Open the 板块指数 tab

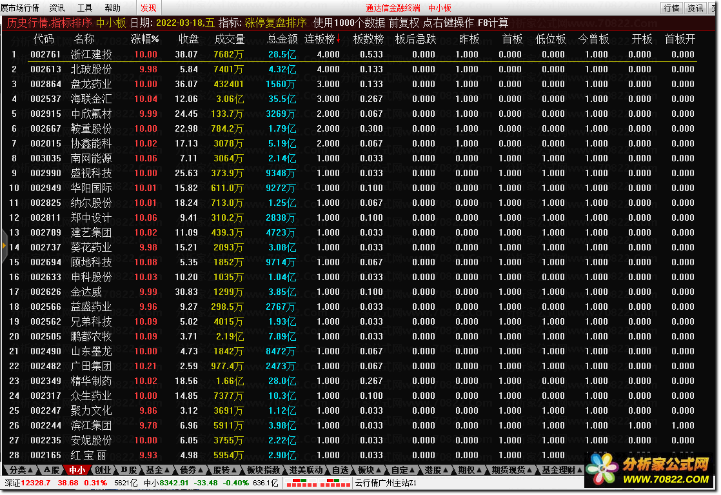tap(263, 470)
